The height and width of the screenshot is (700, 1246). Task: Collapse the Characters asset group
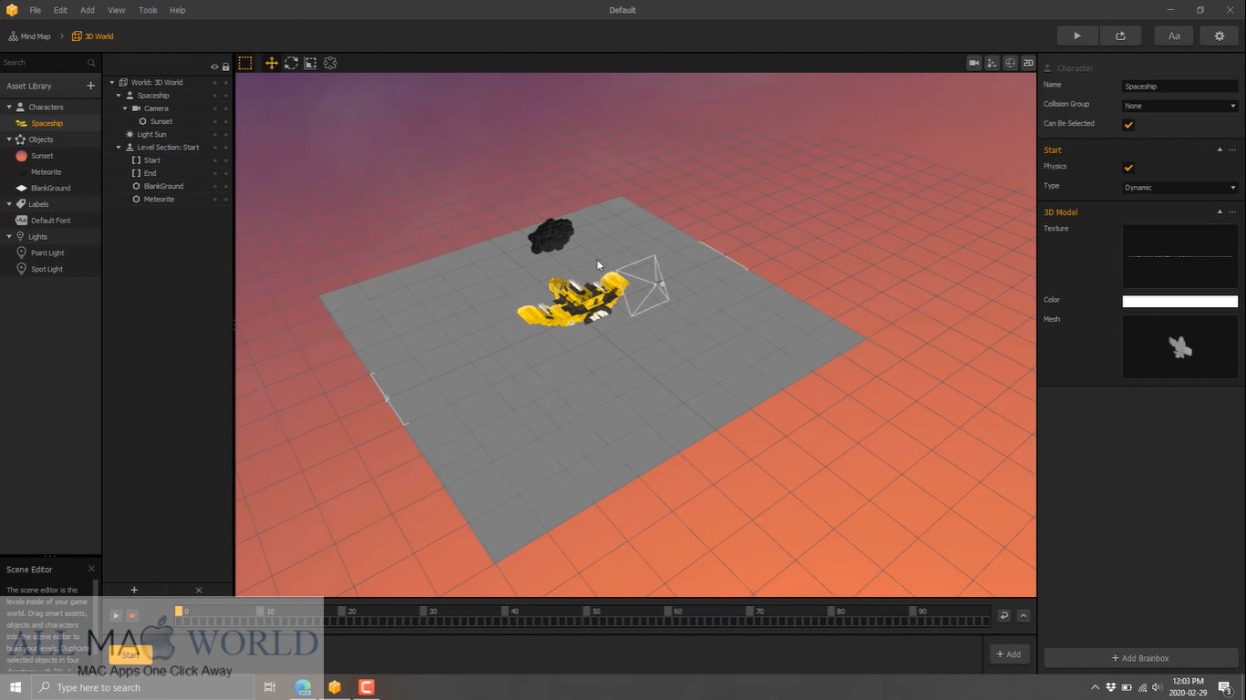9,107
